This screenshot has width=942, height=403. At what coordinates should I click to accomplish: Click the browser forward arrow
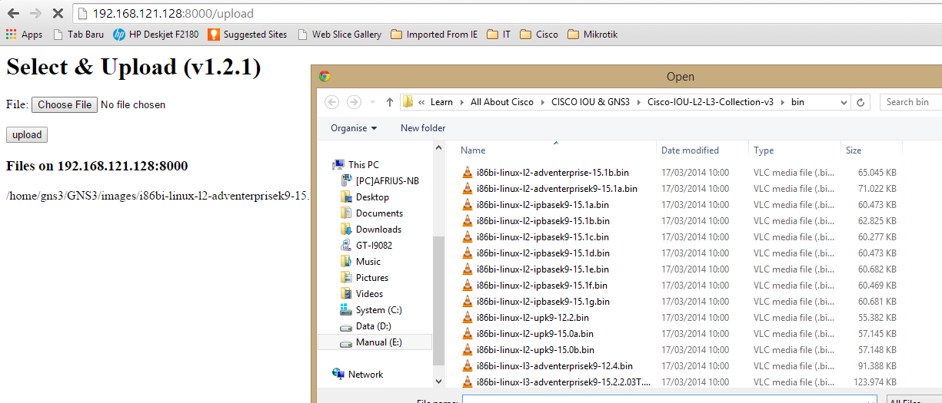click(35, 13)
